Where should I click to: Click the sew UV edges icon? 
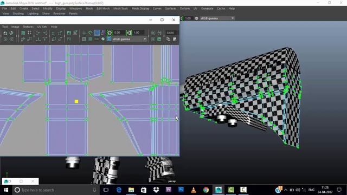[x=23, y=39]
